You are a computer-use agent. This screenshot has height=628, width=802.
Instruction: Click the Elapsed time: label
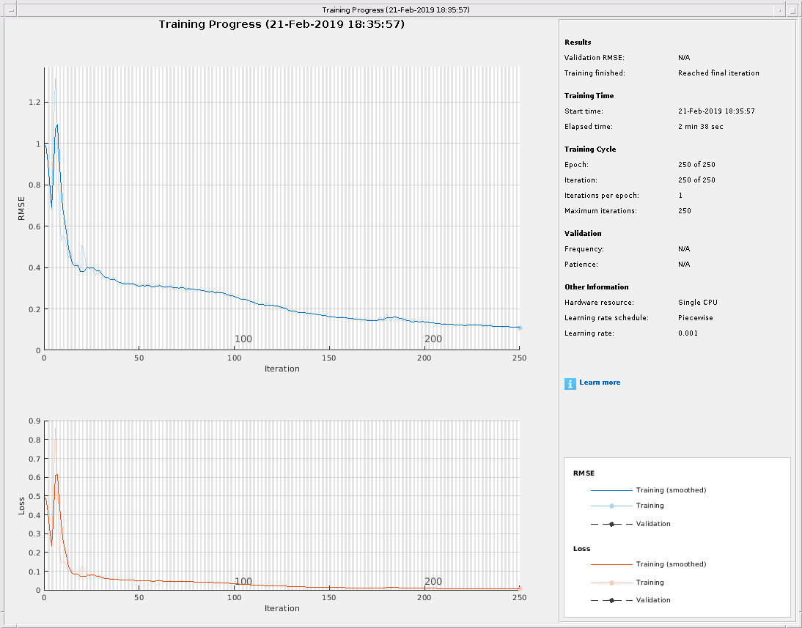click(588, 126)
